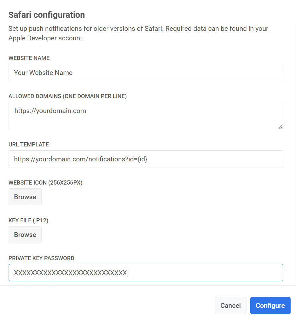The height and width of the screenshot is (324, 296).
Task: Click the Cancel button
Action: pos(231,305)
